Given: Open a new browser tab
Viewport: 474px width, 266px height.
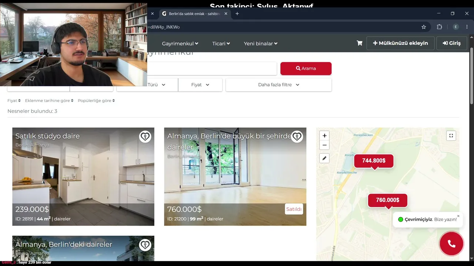Looking at the screenshot, I should pos(237,14).
